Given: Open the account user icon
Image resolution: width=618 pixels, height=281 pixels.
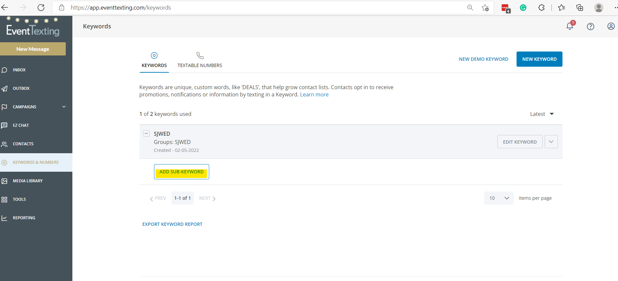Looking at the screenshot, I should [611, 26].
